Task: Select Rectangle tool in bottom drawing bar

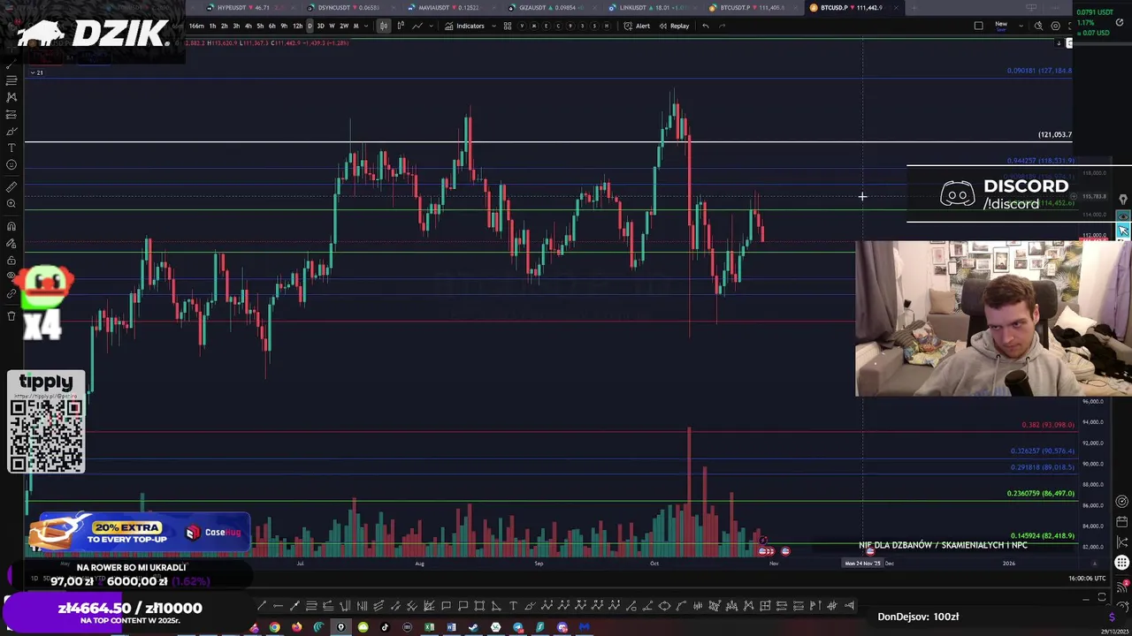Action: pyautogui.click(x=479, y=605)
